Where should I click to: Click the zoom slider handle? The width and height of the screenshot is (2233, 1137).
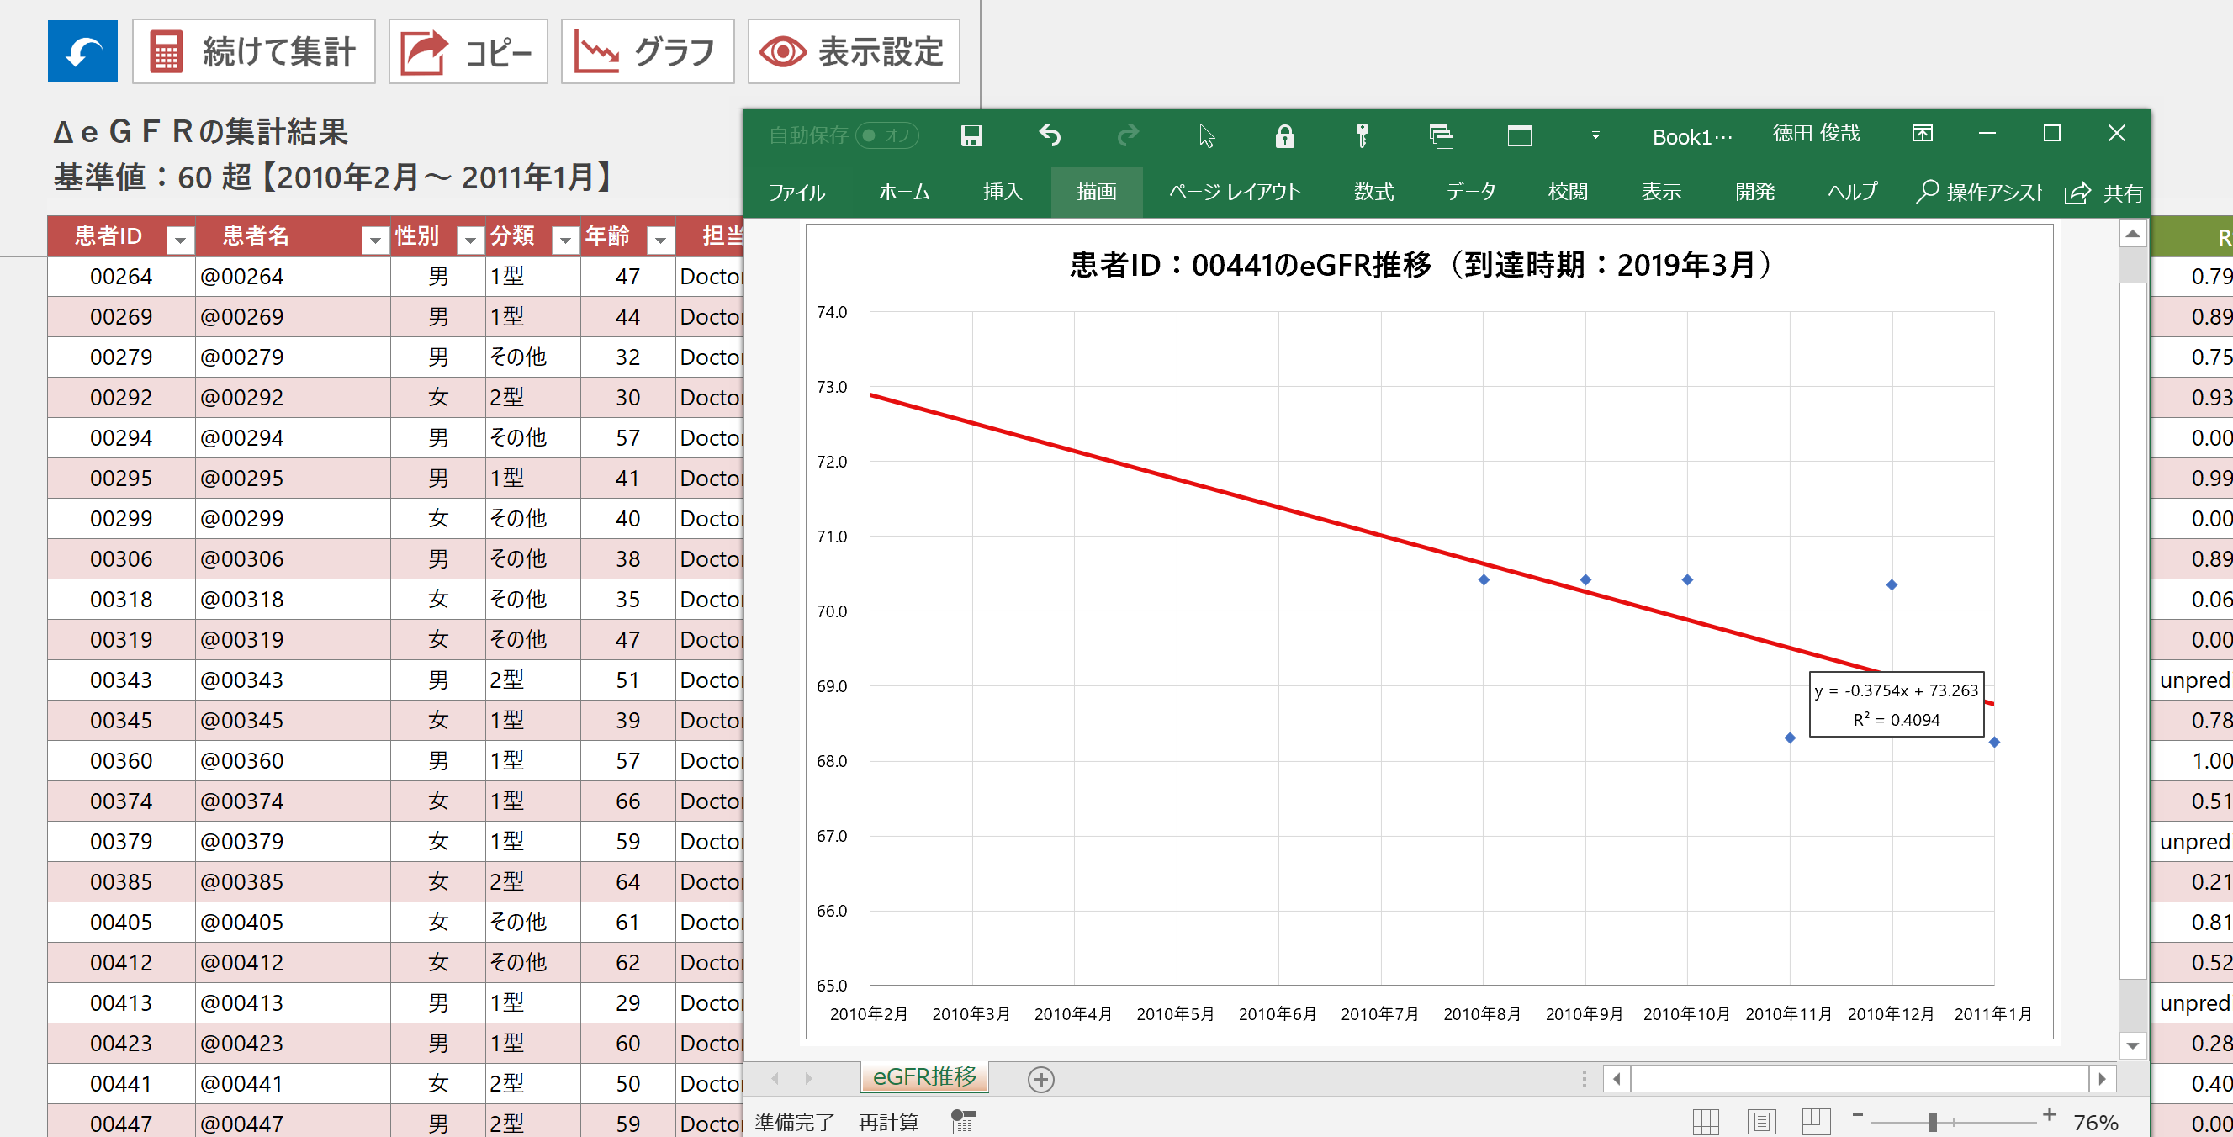click(x=1932, y=1122)
